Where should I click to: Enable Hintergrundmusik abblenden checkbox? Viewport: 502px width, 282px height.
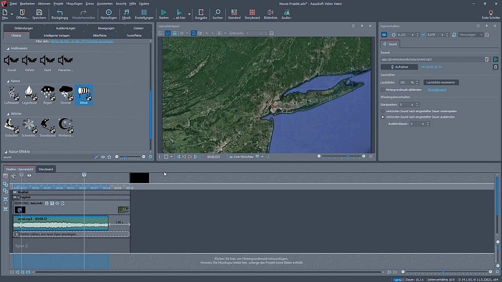(x=383, y=90)
